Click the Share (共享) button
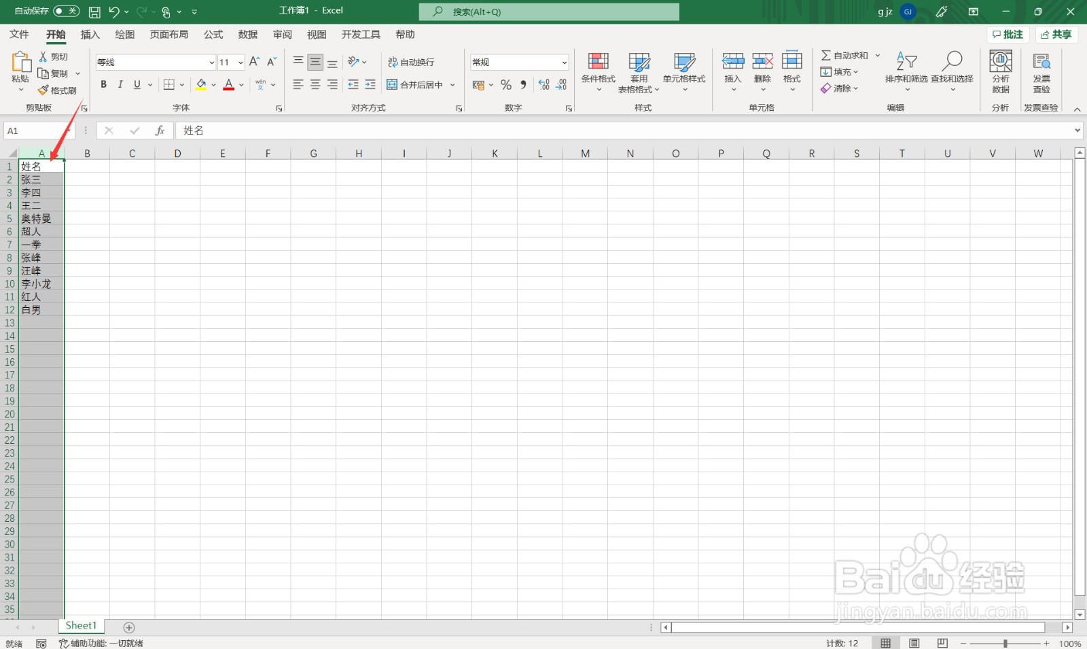 click(x=1056, y=35)
